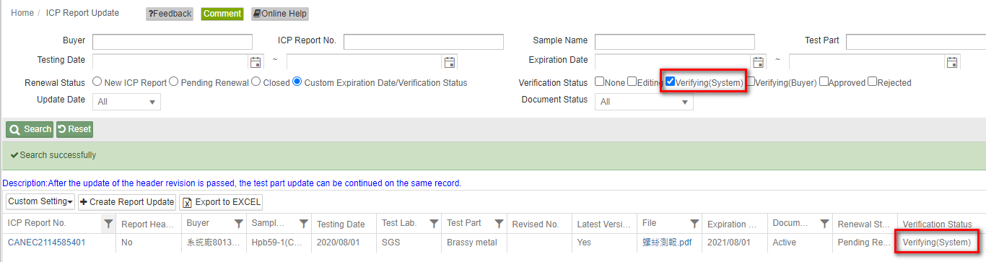
Task: Check the None verification status box
Action: click(600, 82)
